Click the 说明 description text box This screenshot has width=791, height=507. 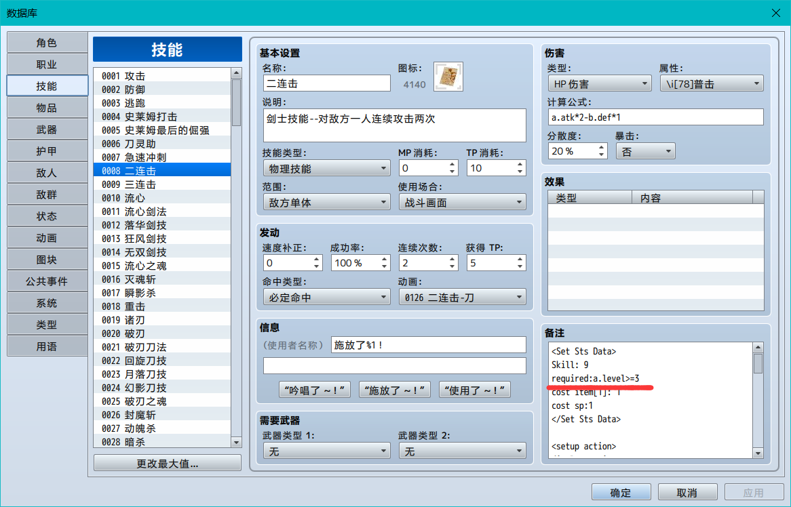pyautogui.click(x=395, y=125)
